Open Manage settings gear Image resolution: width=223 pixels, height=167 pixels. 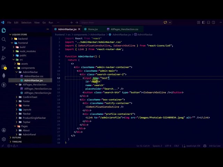(x=4, y=139)
